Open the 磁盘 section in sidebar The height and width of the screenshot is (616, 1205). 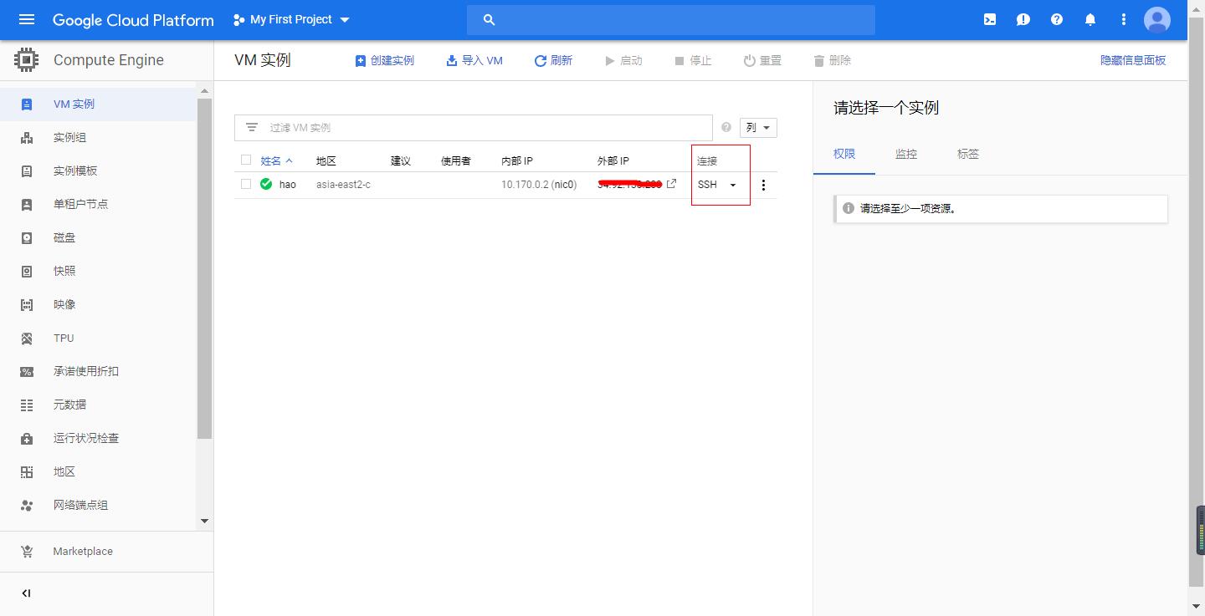pyautogui.click(x=64, y=237)
